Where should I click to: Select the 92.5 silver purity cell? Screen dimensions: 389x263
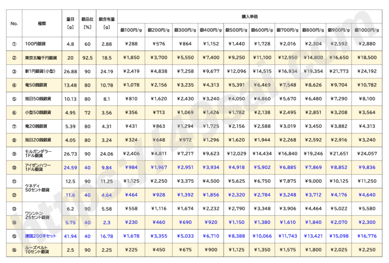point(87,58)
